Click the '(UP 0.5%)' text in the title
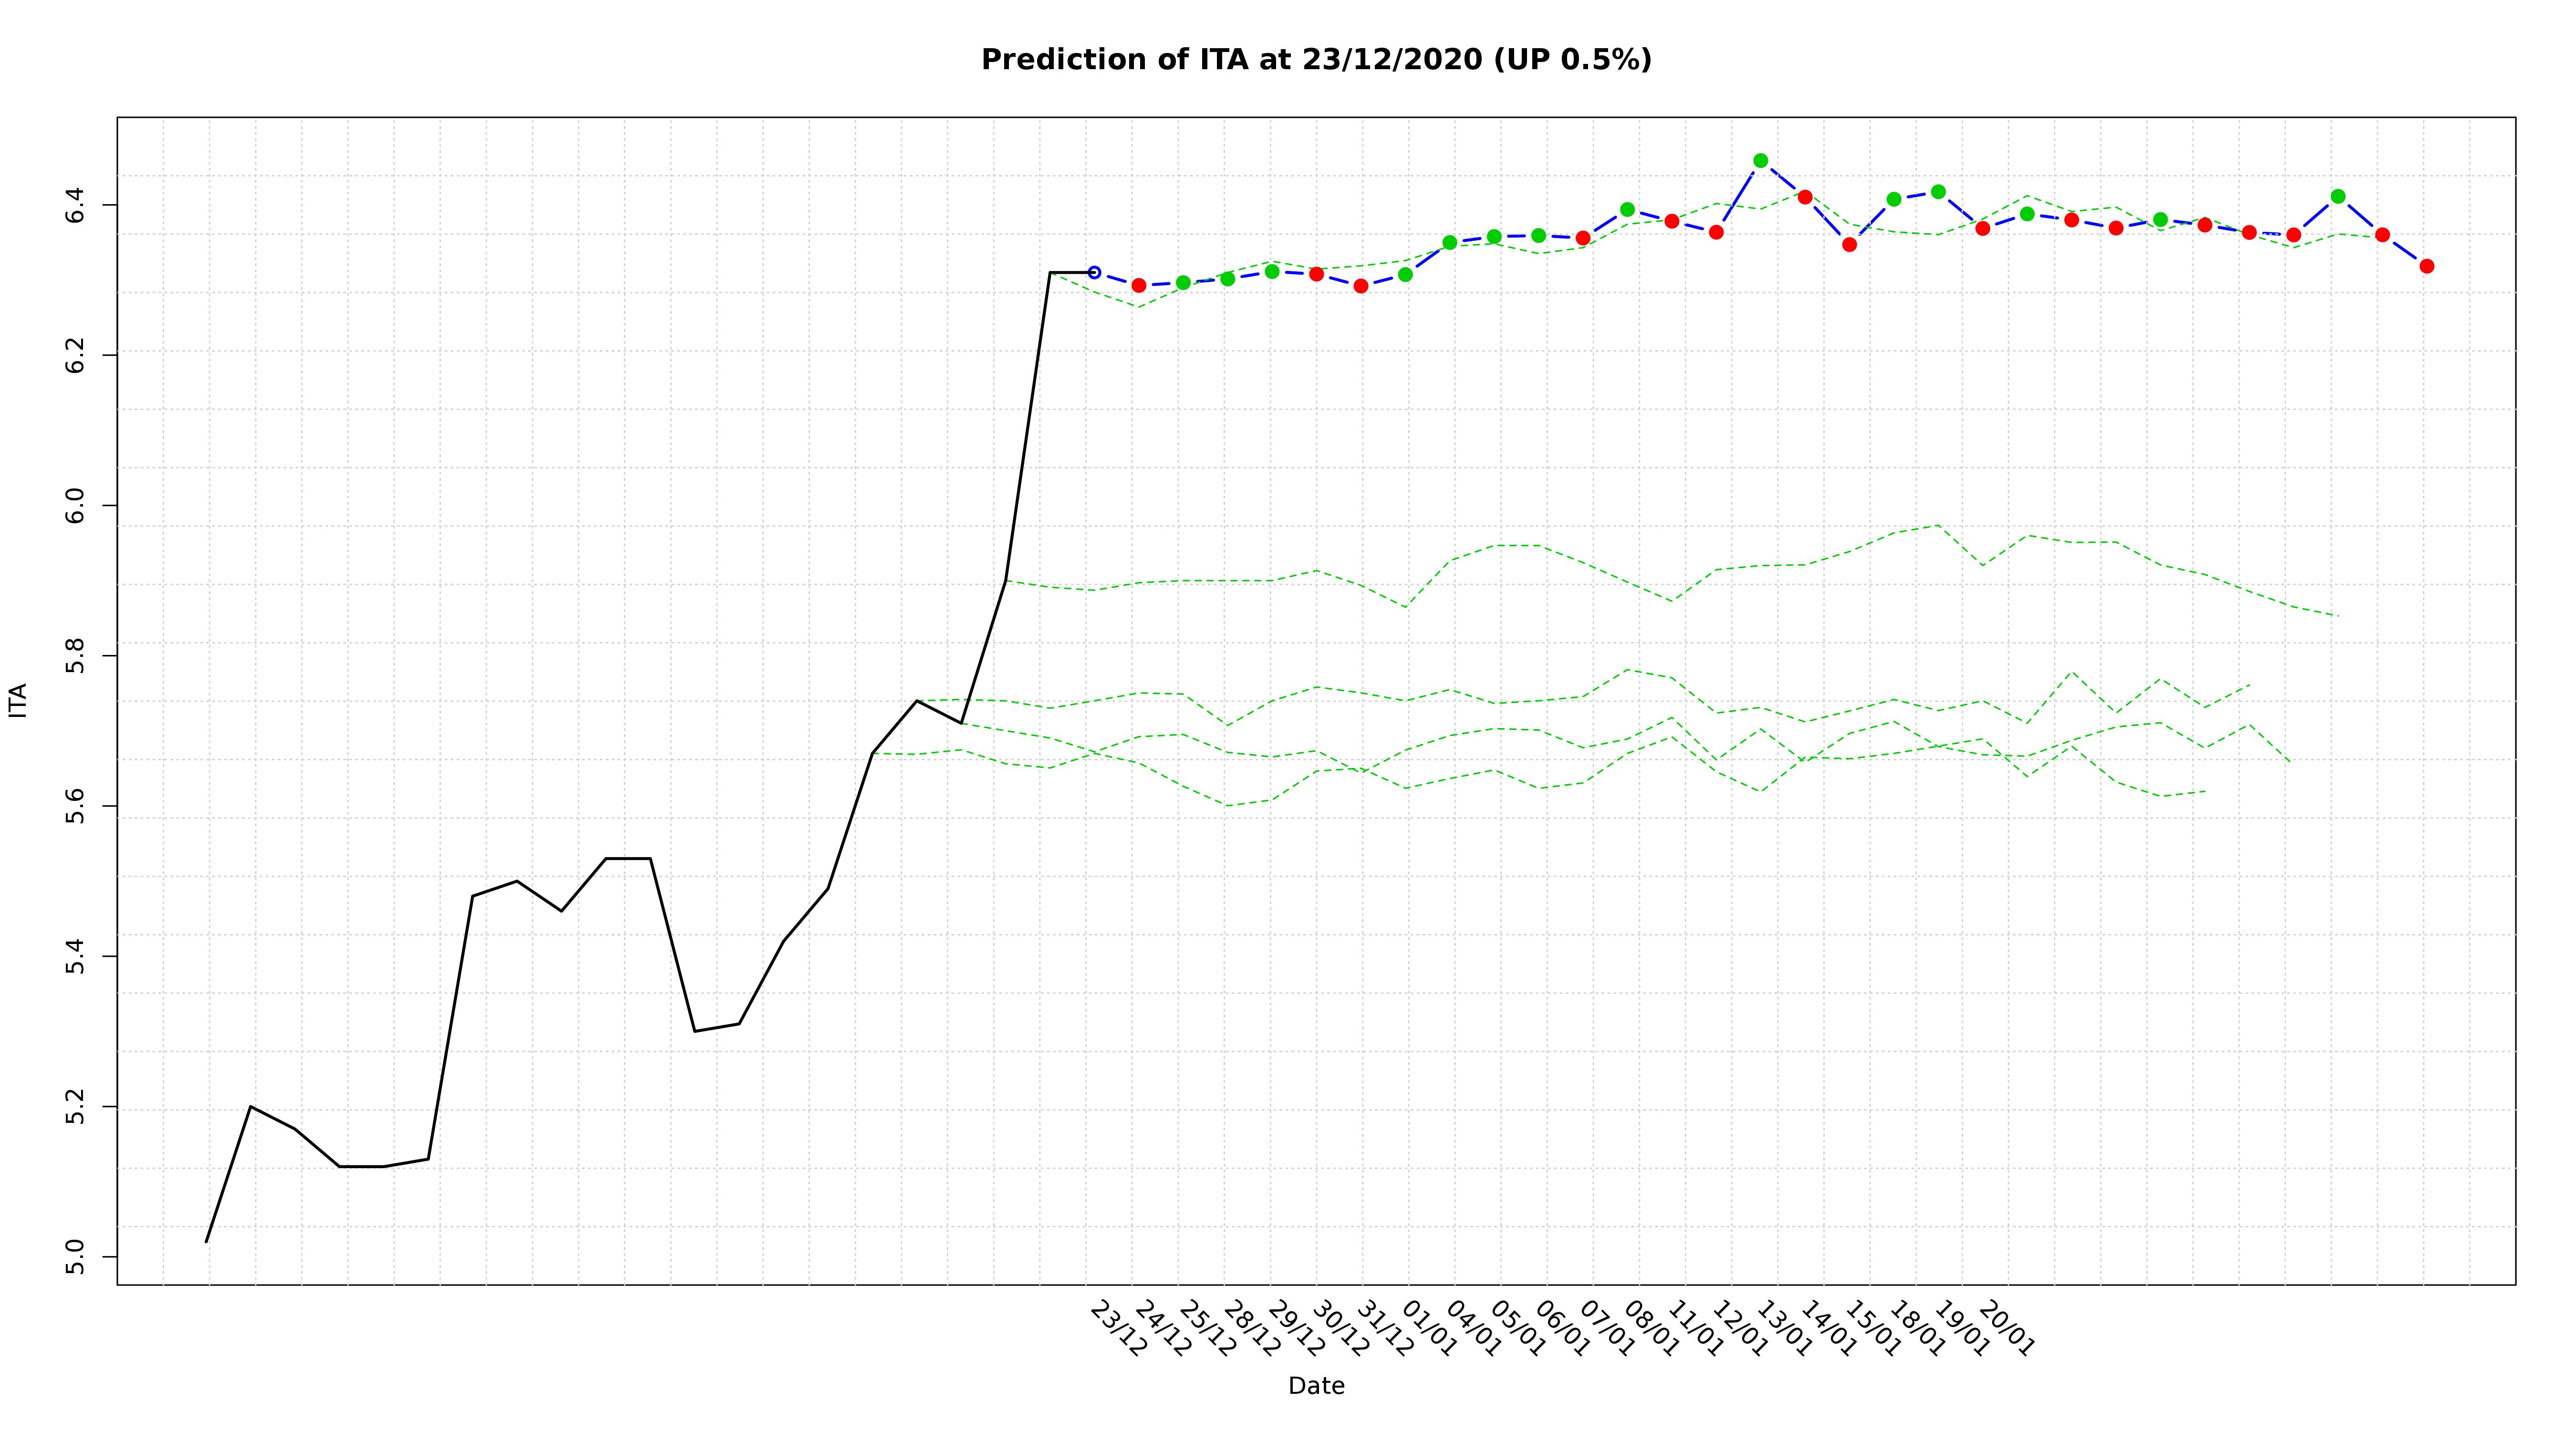The height and width of the screenshot is (1431, 2576). tap(1572, 60)
